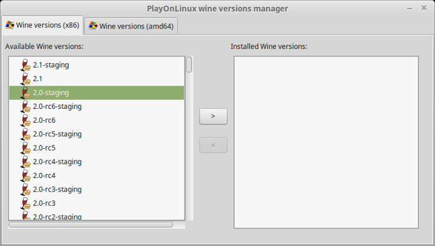
Task: Switch to Wine versions (amd64) tab
Action: (x=131, y=26)
